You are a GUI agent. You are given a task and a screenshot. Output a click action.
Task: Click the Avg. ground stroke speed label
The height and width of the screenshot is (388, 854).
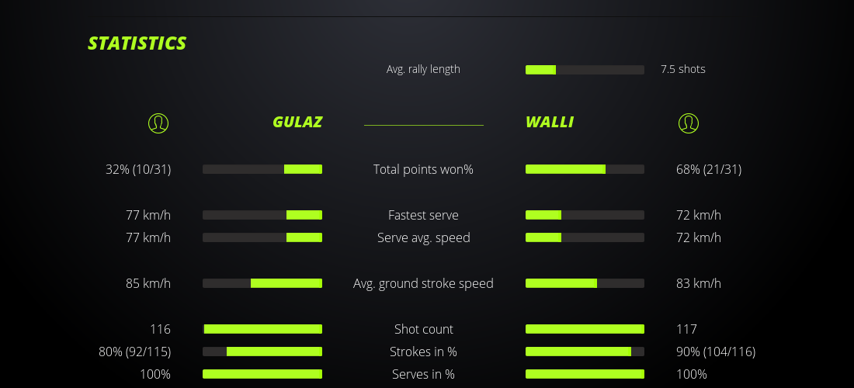(423, 283)
